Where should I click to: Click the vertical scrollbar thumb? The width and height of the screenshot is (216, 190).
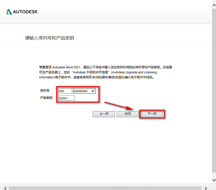point(214,83)
